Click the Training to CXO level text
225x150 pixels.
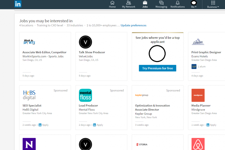pos(50,25)
